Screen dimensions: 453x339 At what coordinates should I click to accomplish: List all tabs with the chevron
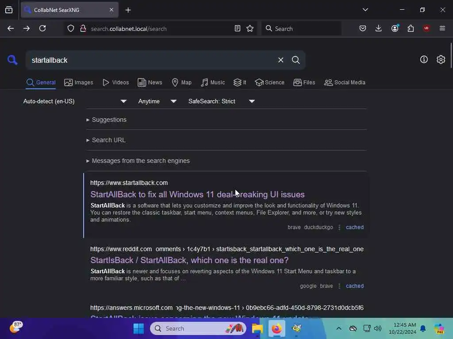point(365,10)
